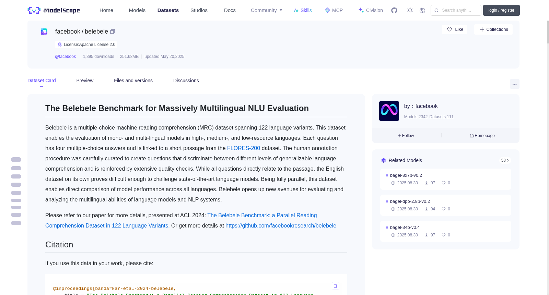The width and height of the screenshot is (549, 295).
Task: Switch language with the translate icon
Action: click(422, 10)
